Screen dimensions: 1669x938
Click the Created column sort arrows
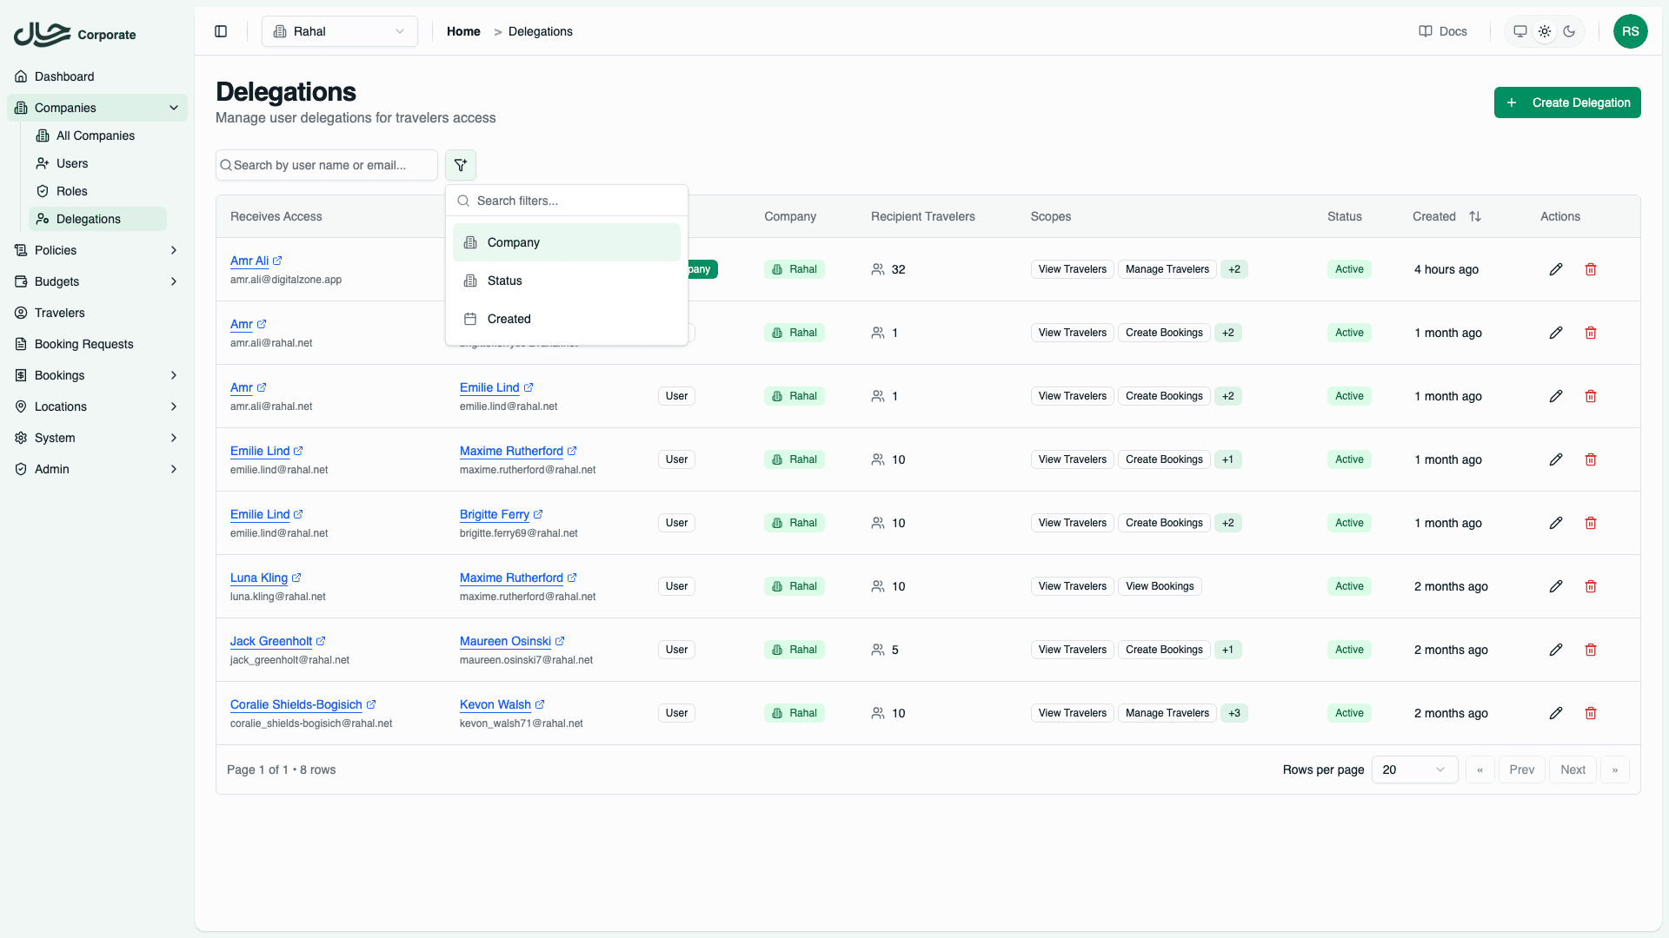click(1475, 216)
